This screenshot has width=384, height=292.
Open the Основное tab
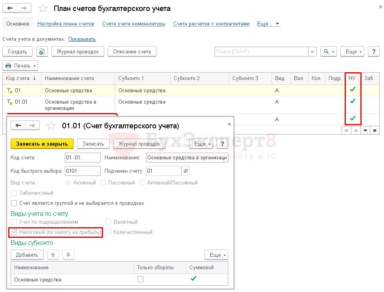(x=18, y=24)
